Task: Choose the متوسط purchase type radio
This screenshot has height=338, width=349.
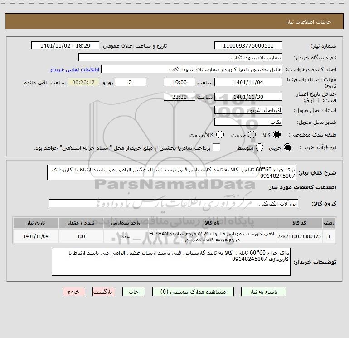Action: point(259,147)
